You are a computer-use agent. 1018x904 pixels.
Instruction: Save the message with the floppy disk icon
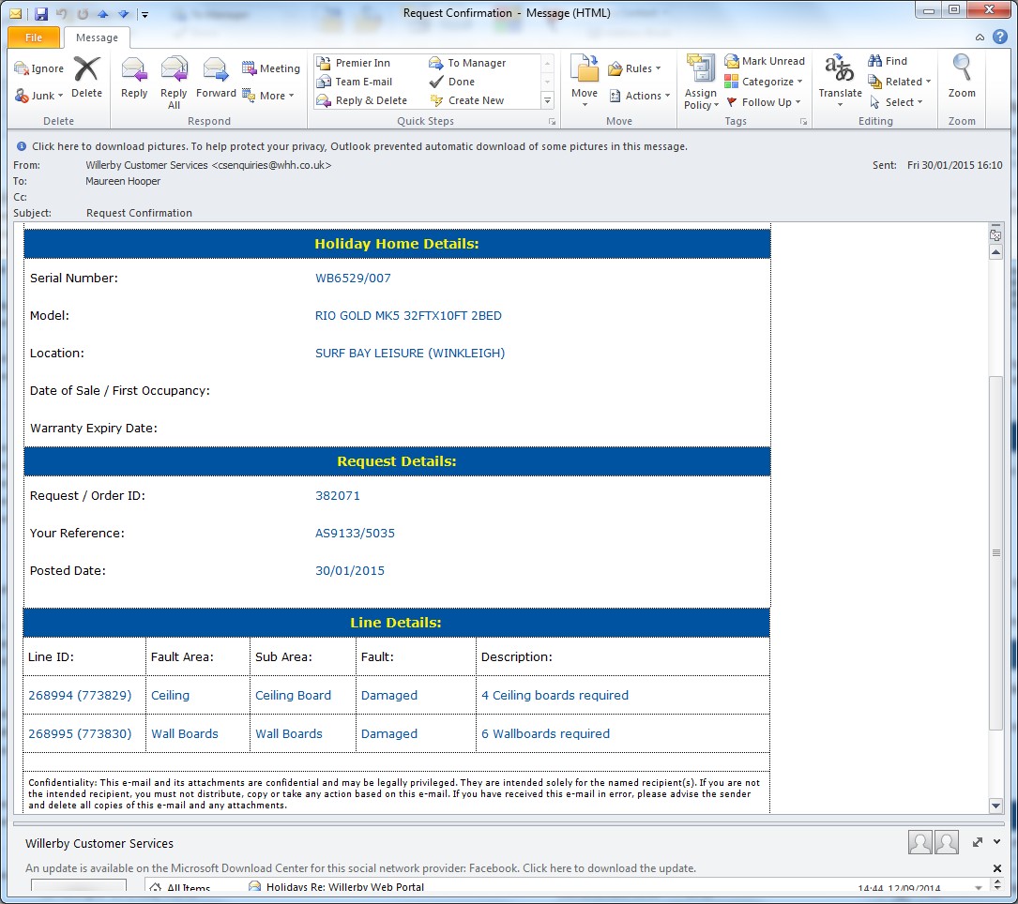point(41,13)
